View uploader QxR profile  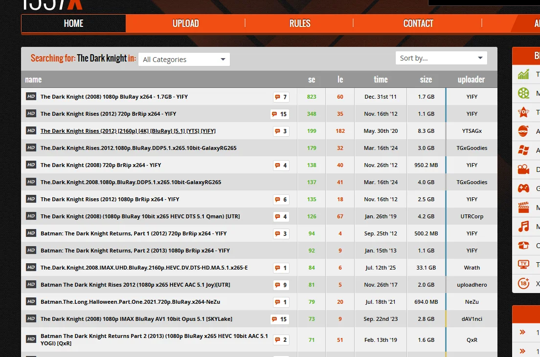pyautogui.click(x=472, y=340)
